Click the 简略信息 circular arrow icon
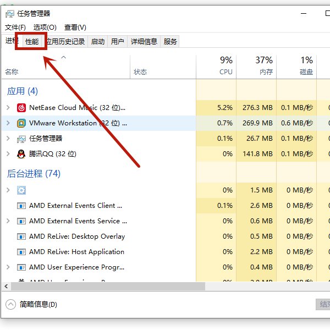Screen dimensions: 330x330 pyautogui.click(x=11, y=304)
